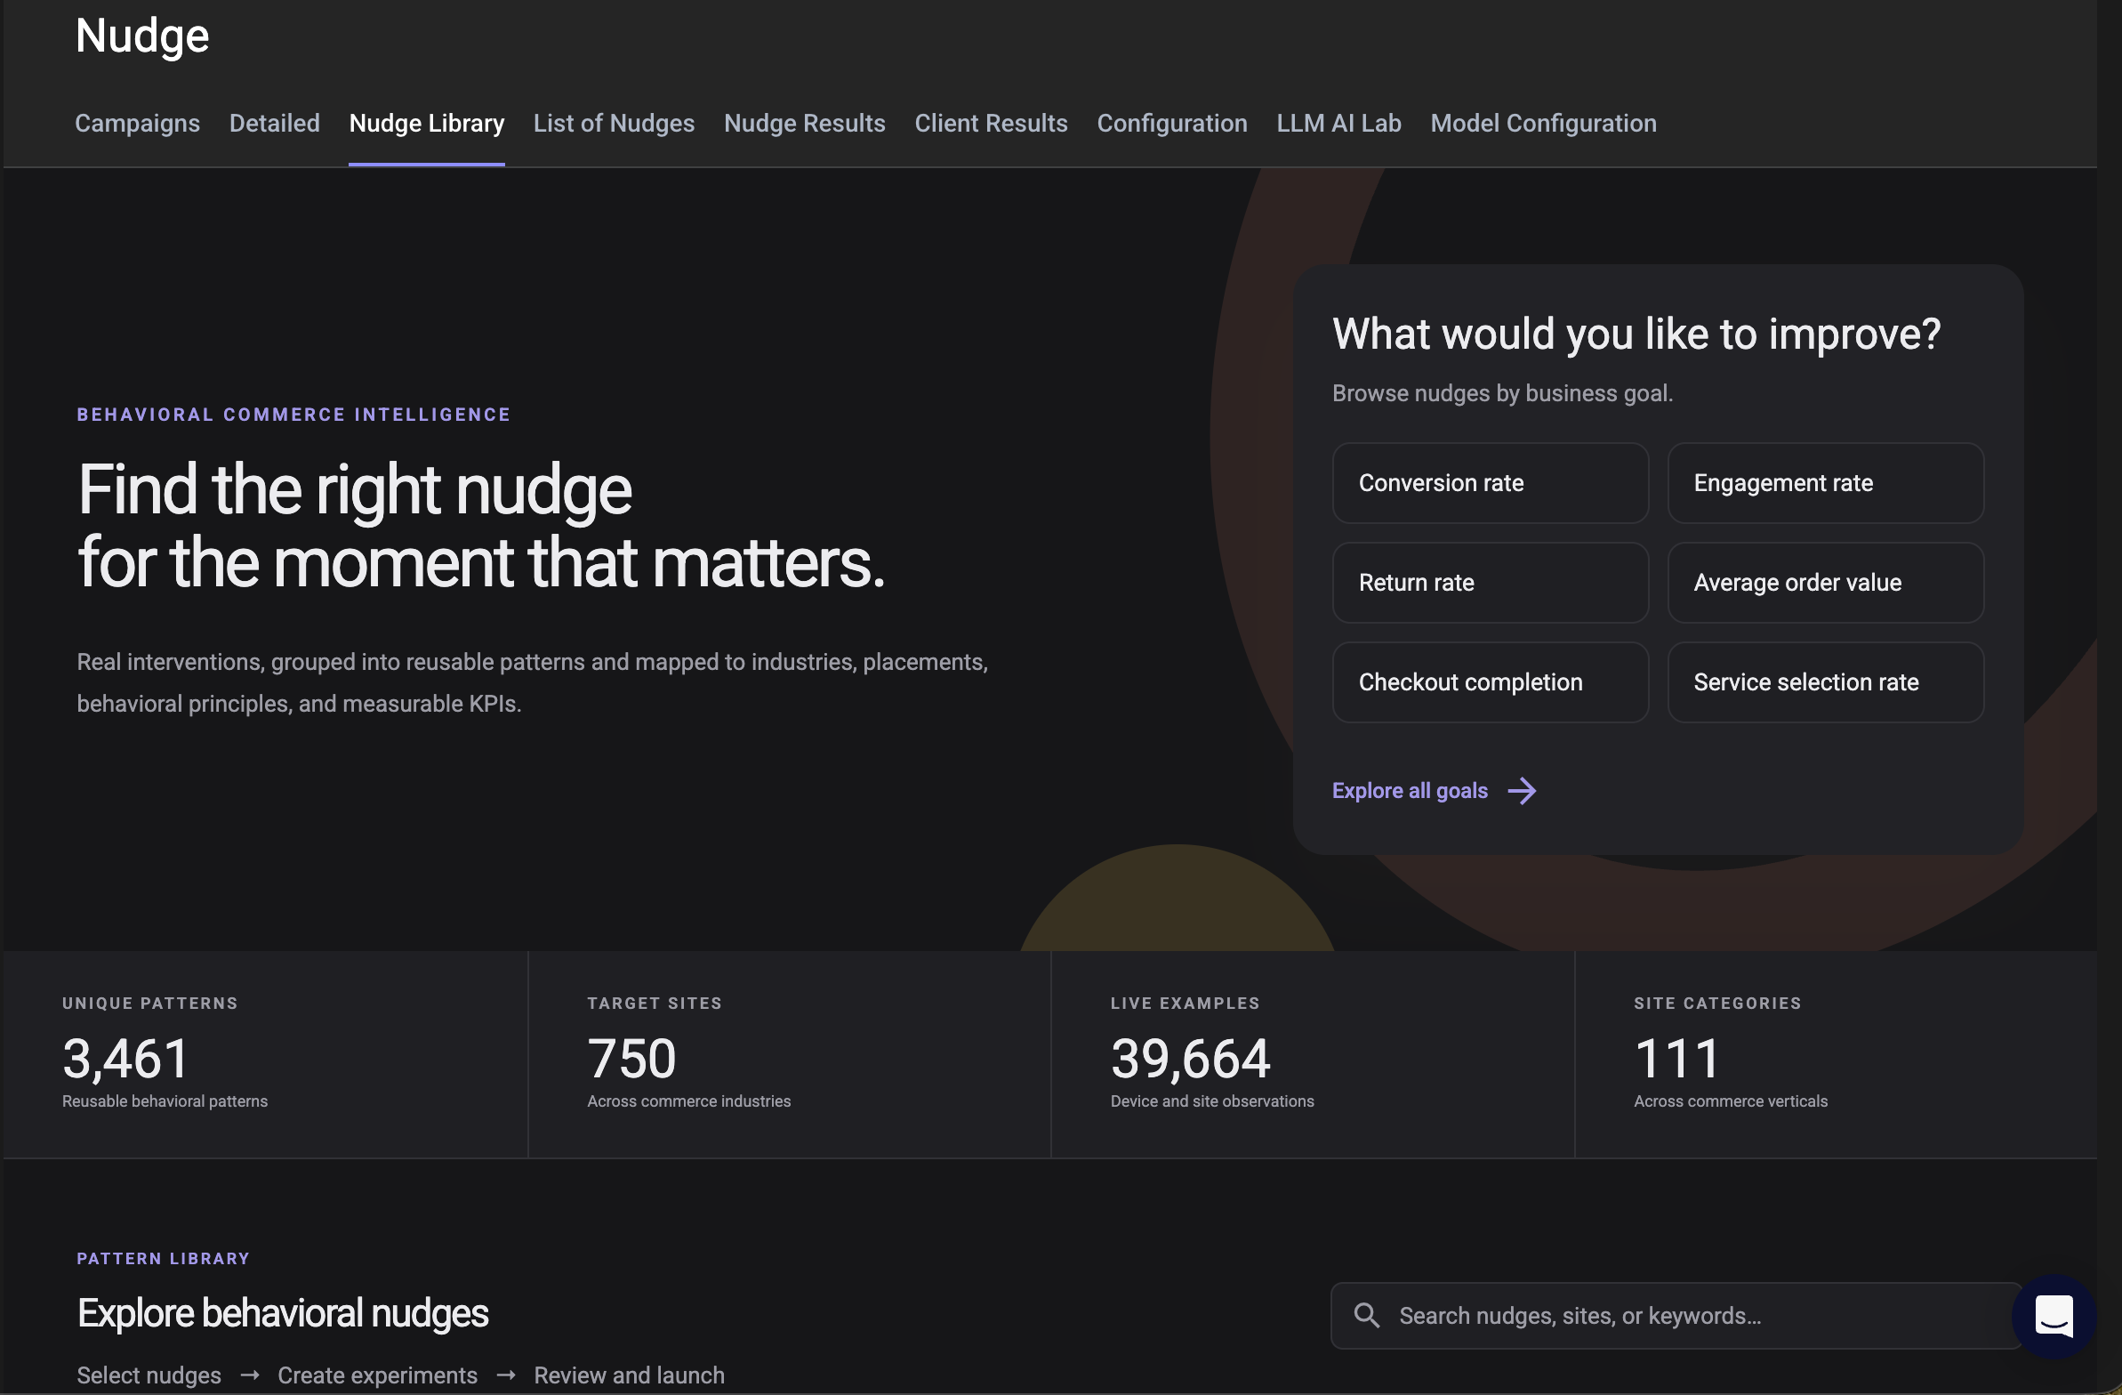Screen dimensions: 2122x1395
Task: Pick Service selection rate goal
Action: pyautogui.click(x=1826, y=683)
